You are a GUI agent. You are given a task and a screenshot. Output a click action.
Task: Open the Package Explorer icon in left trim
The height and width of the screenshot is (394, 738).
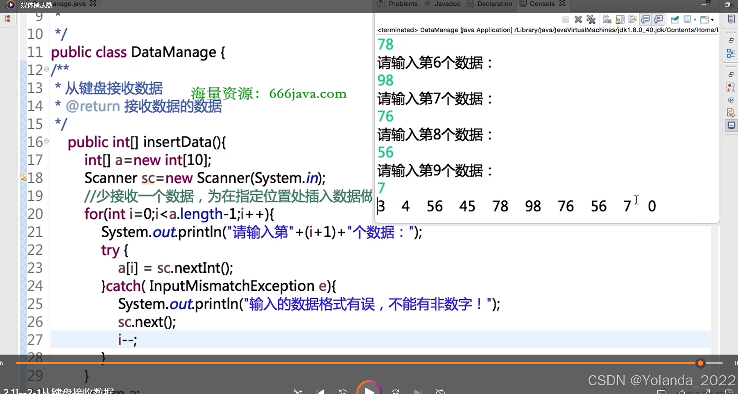[x=7, y=19]
